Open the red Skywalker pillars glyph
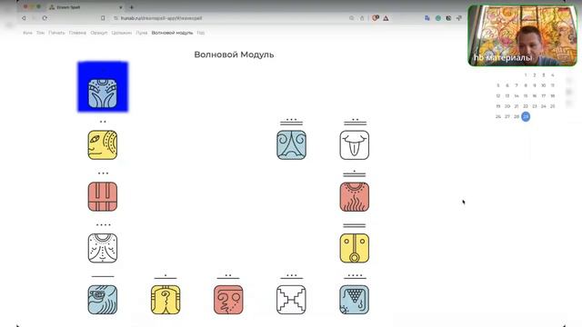582x327 pixels. pos(103,196)
